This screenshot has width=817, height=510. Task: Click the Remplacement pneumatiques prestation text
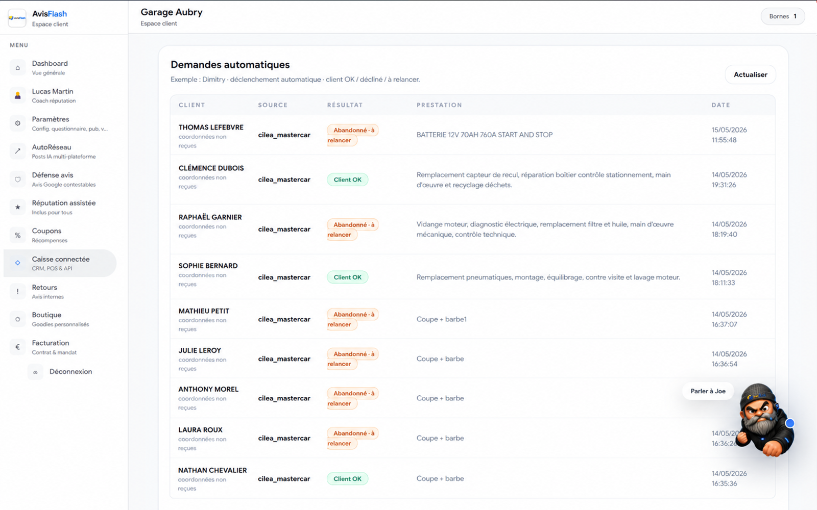[548, 277]
